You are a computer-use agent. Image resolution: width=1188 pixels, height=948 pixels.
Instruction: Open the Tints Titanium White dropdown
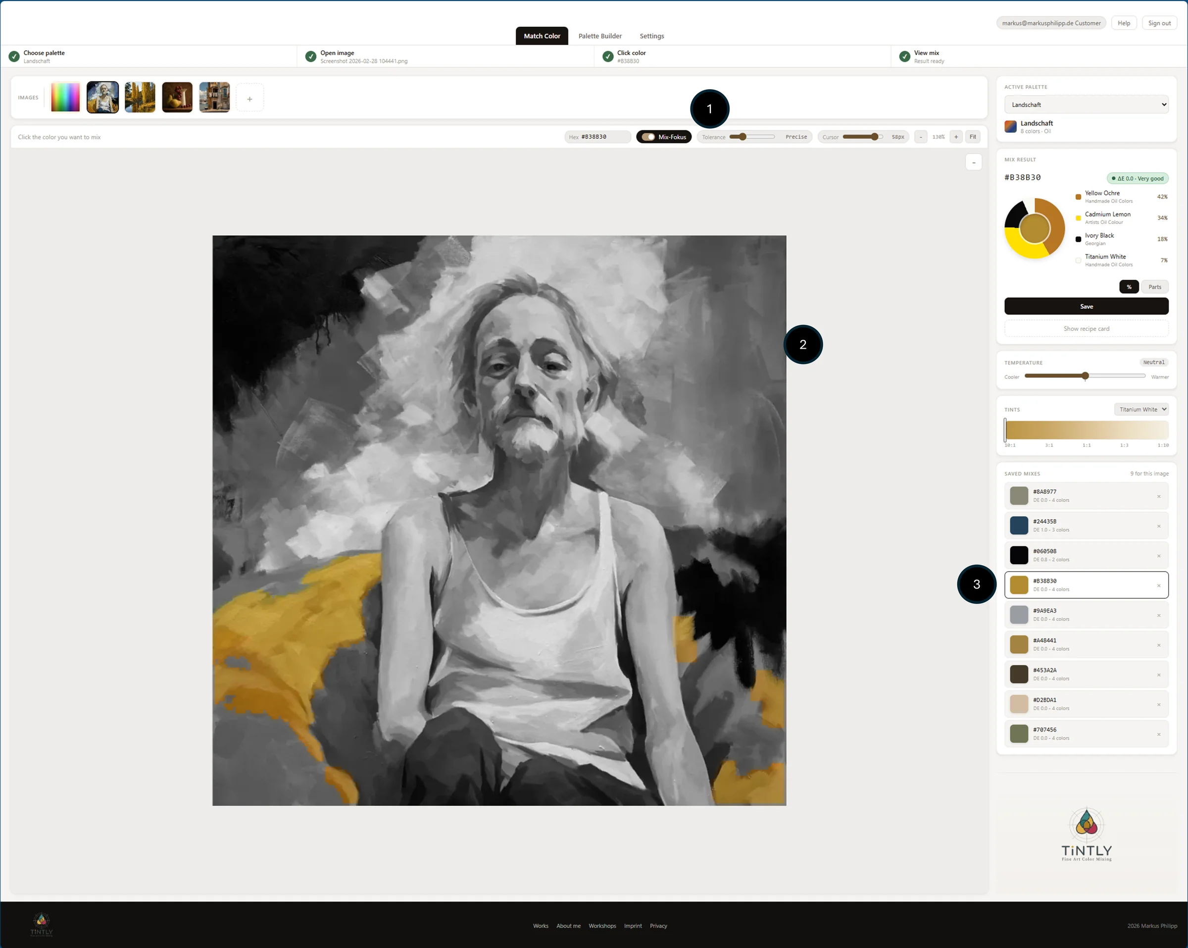(x=1141, y=409)
